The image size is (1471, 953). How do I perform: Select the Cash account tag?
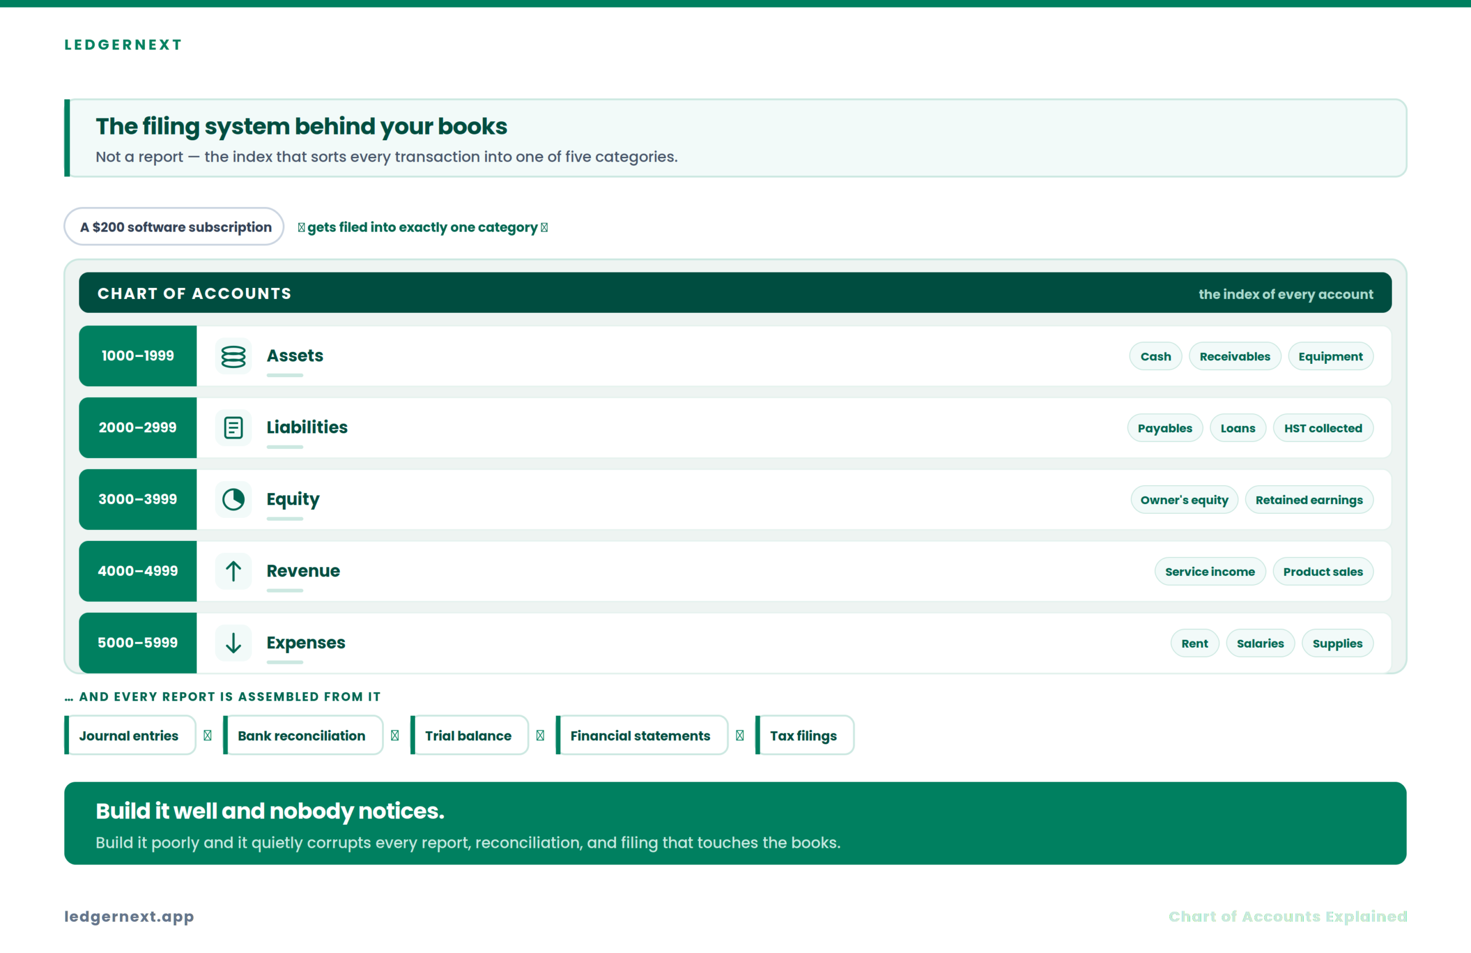point(1155,356)
